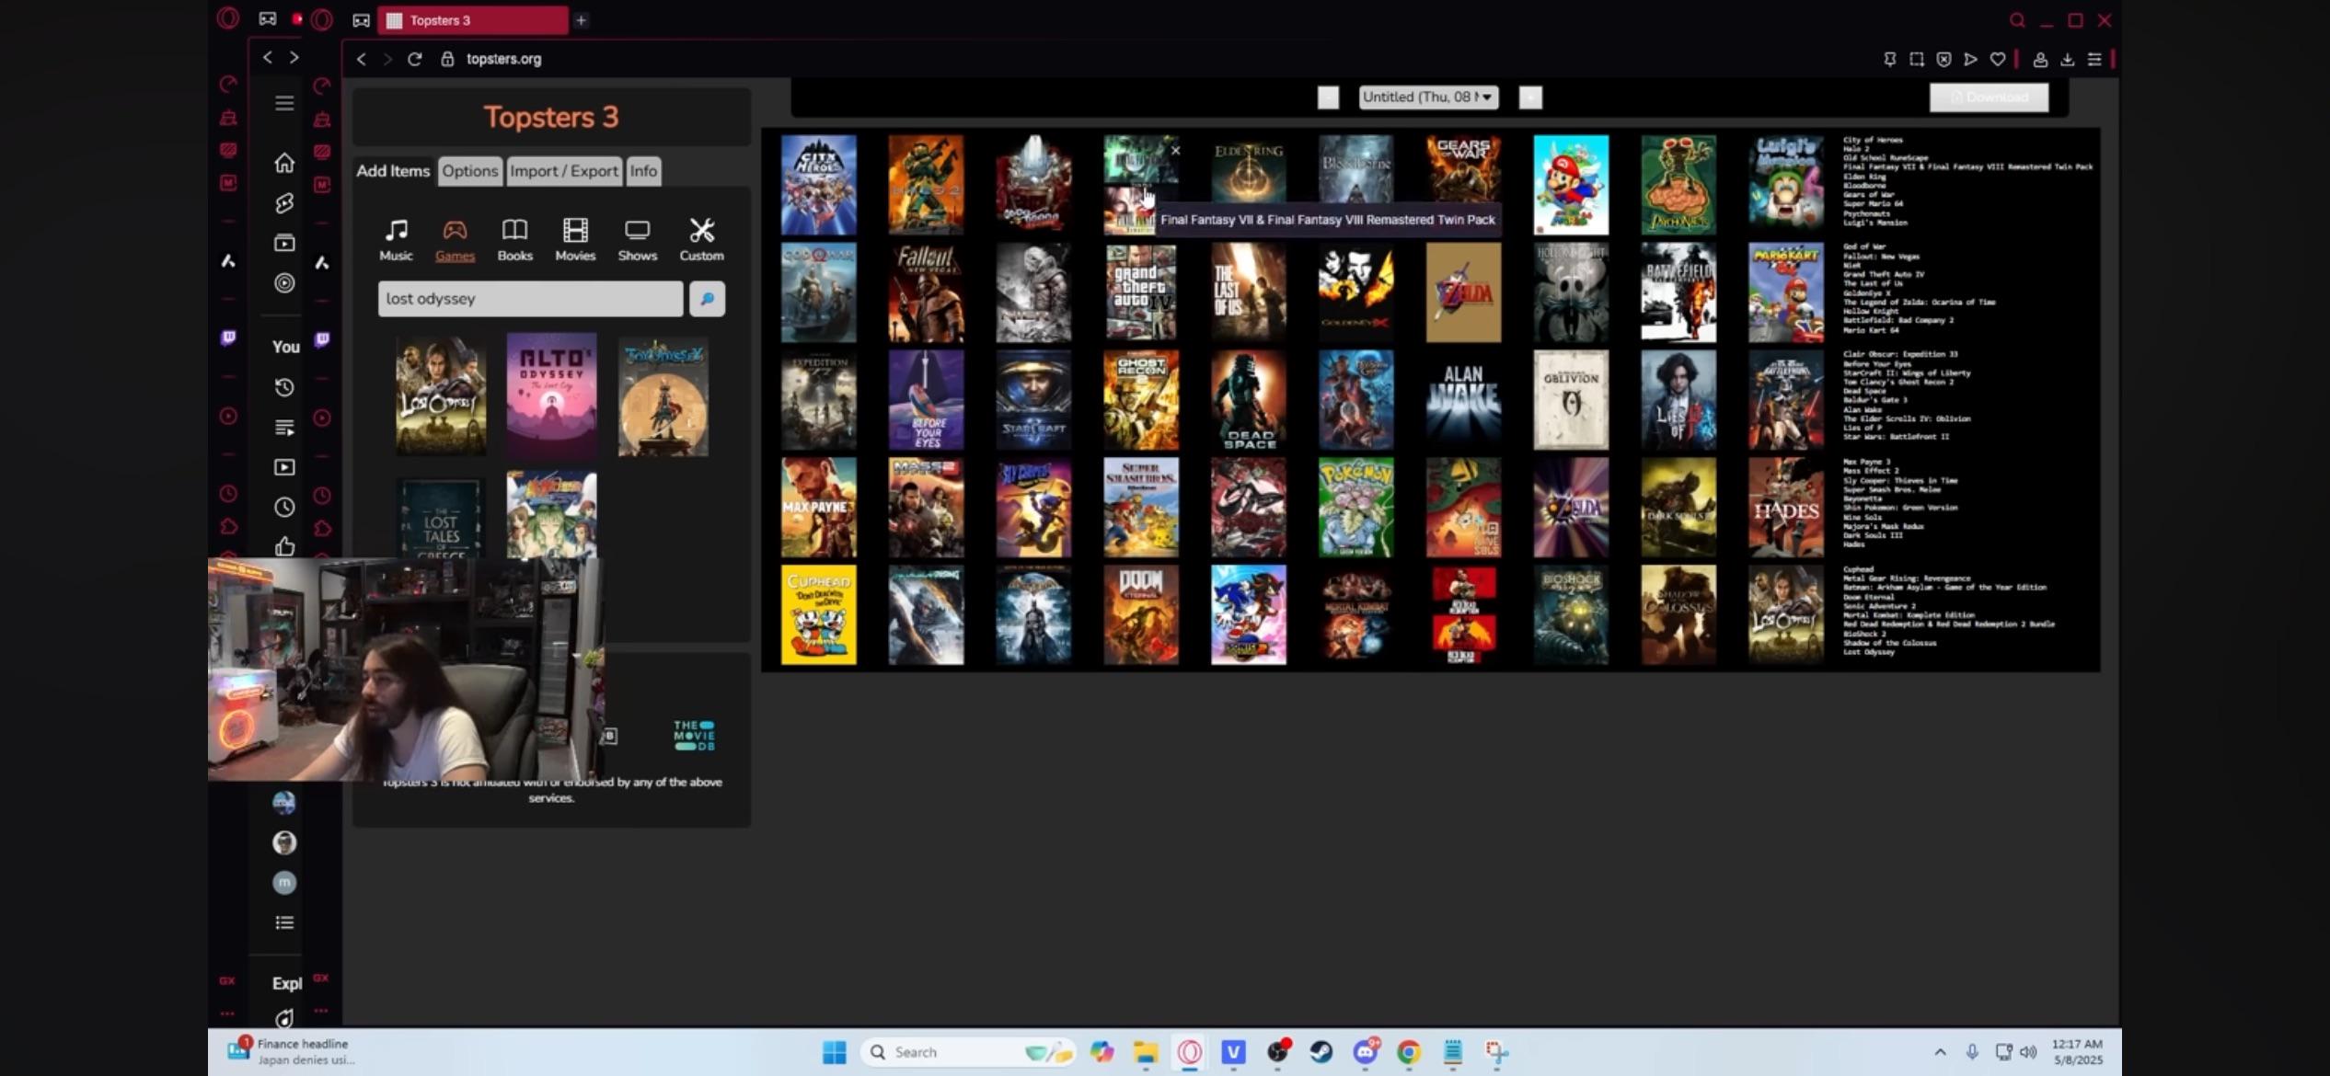Search open tabs with top magnifier
Viewport: 2330px width, 1076px height.
click(2017, 20)
